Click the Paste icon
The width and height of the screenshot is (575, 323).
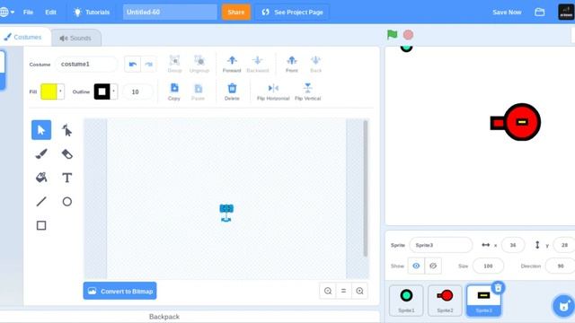198,92
